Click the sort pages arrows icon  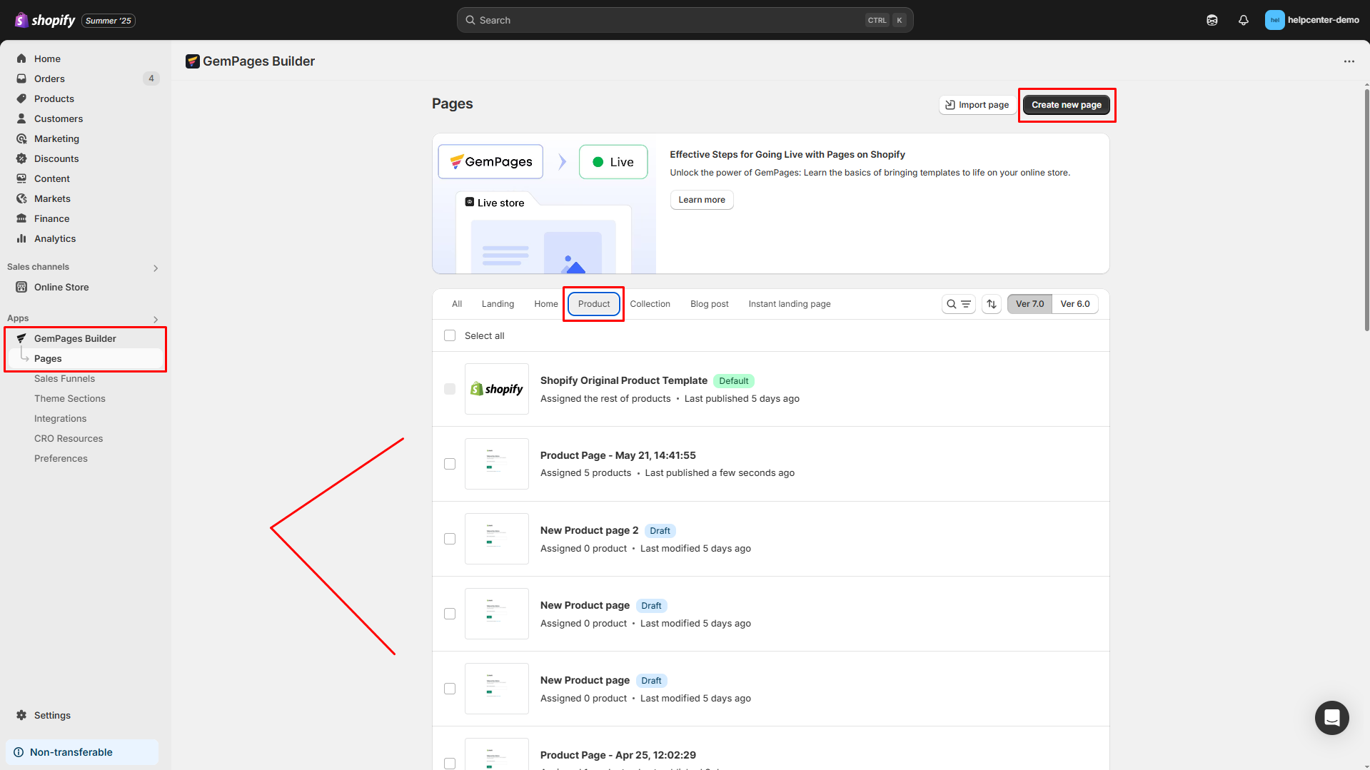coord(991,303)
